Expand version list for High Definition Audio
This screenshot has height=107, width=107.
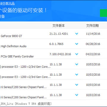77,44
